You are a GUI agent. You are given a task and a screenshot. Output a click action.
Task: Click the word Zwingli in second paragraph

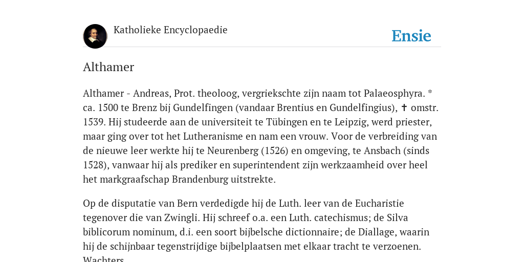(x=182, y=218)
